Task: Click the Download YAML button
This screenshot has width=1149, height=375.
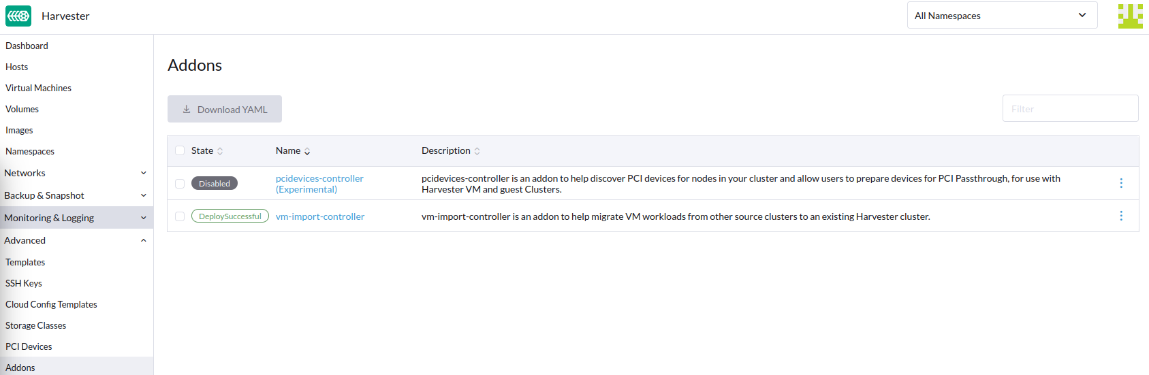Action: pyautogui.click(x=225, y=109)
